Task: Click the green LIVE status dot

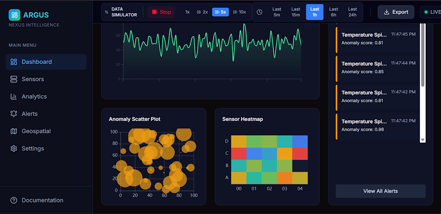Action: click(426, 12)
